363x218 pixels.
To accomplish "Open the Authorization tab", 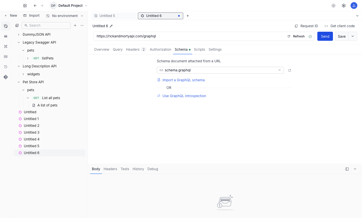I will point(161,50).
